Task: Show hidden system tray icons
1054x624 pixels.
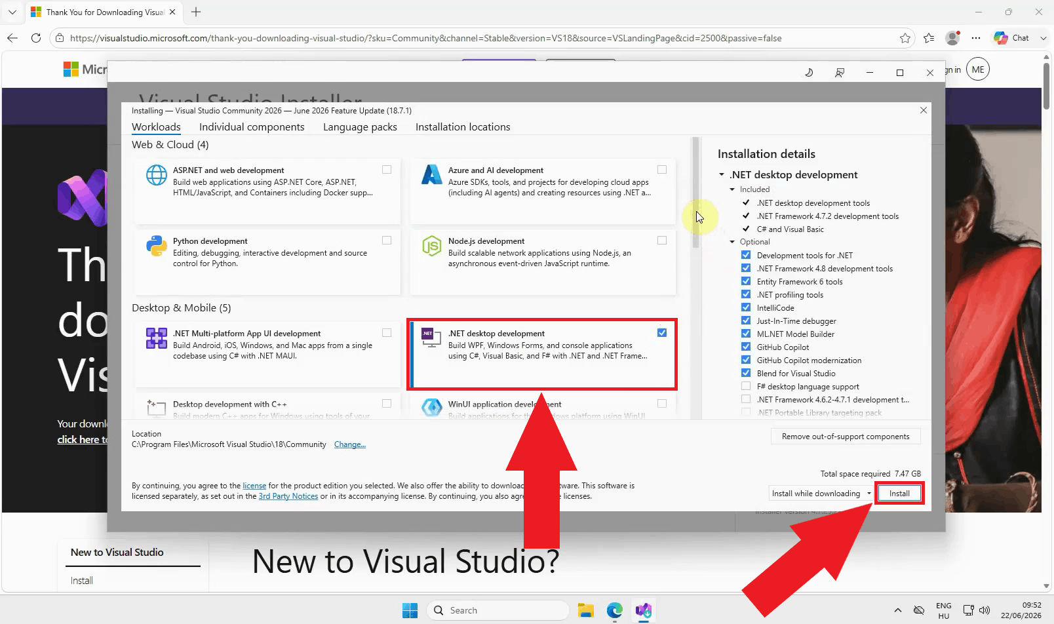Action: point(897,610)
